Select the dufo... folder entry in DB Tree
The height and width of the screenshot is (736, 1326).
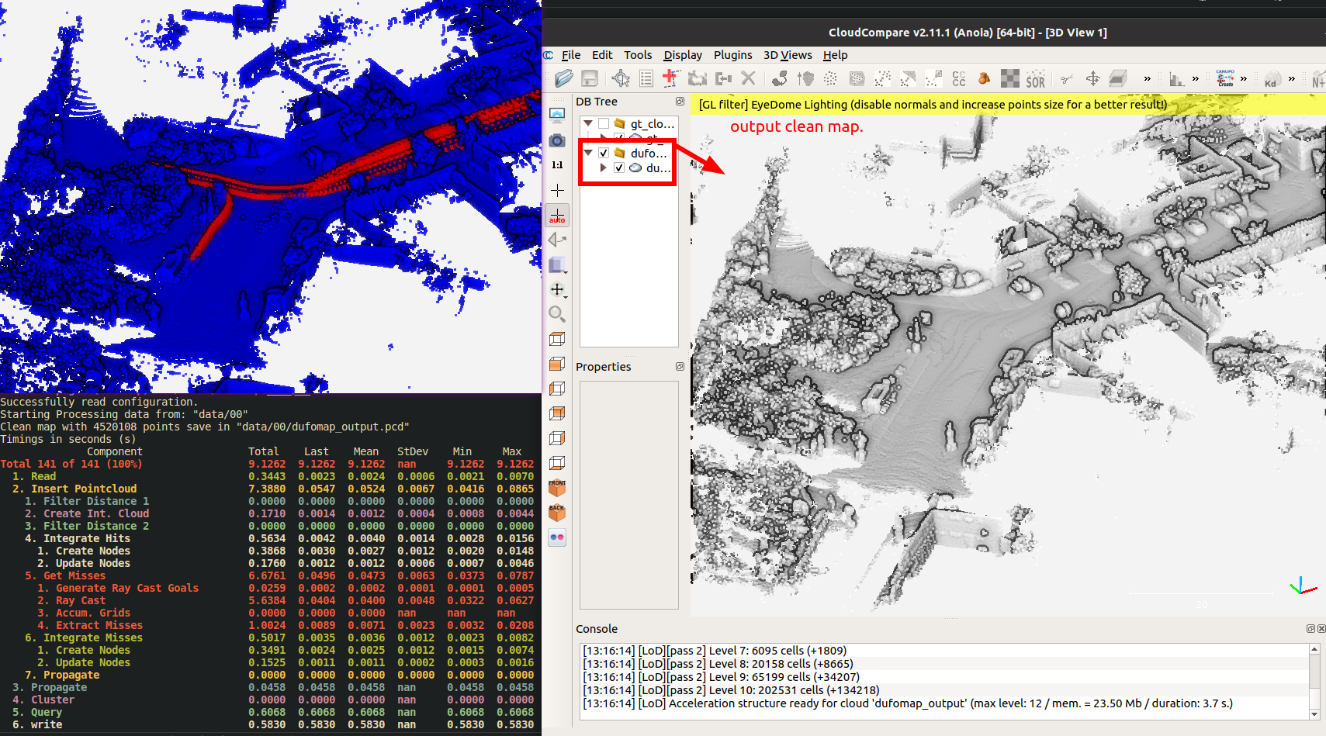pyautogui.click(x=649, y=153)
